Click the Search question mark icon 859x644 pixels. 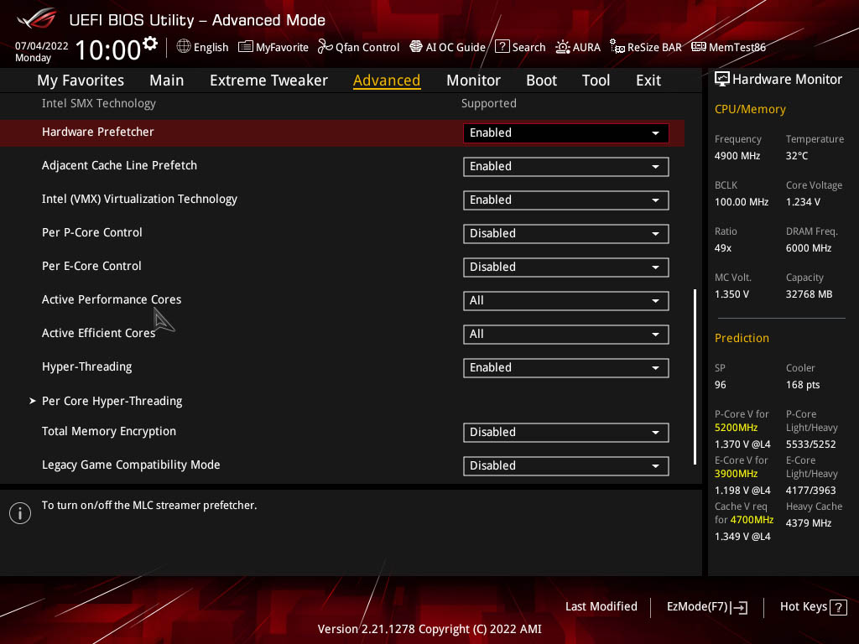coord(502,47)
